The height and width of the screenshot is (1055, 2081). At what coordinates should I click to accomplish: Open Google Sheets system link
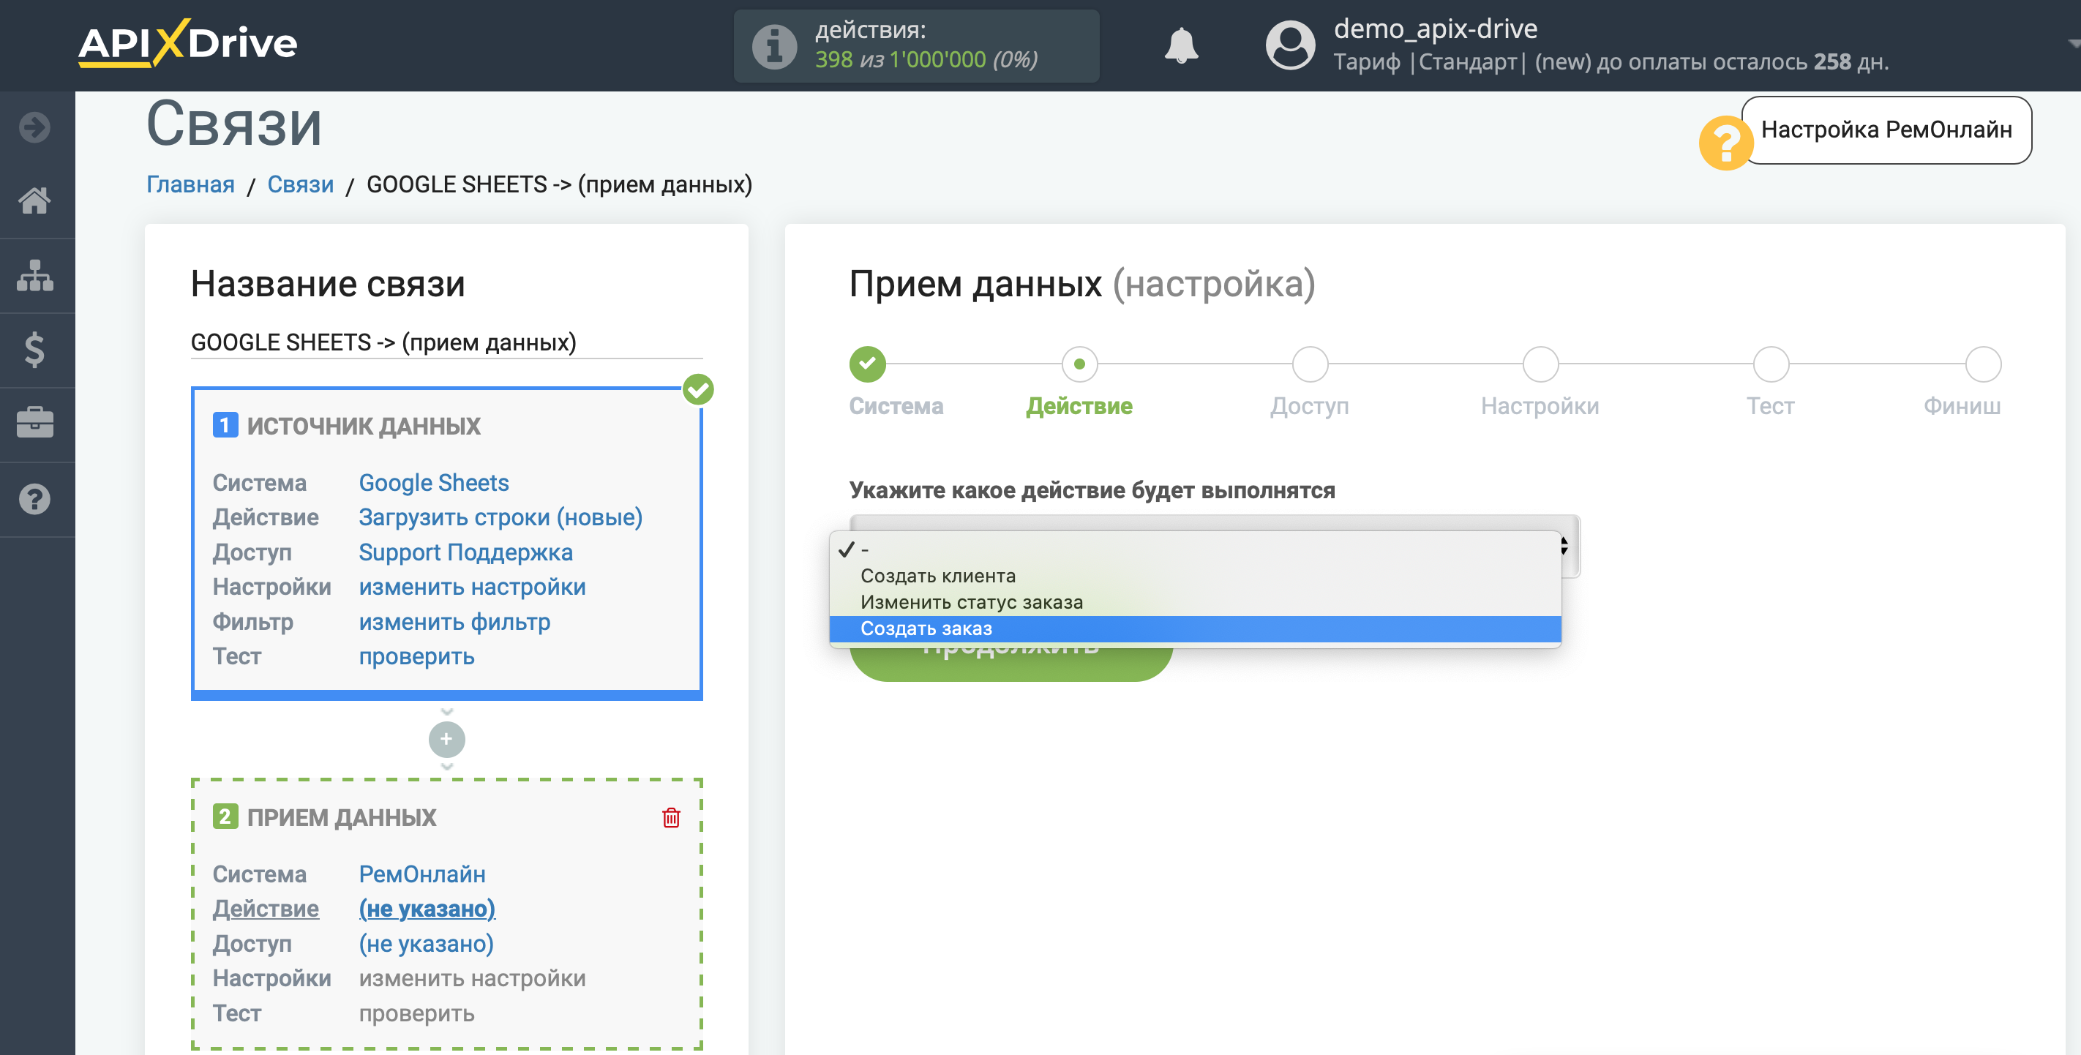(434, 482)
